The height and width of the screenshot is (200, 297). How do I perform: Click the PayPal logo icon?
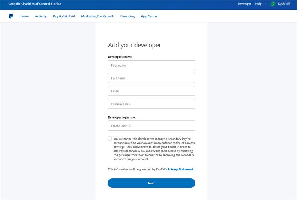(x=11, y=16)
